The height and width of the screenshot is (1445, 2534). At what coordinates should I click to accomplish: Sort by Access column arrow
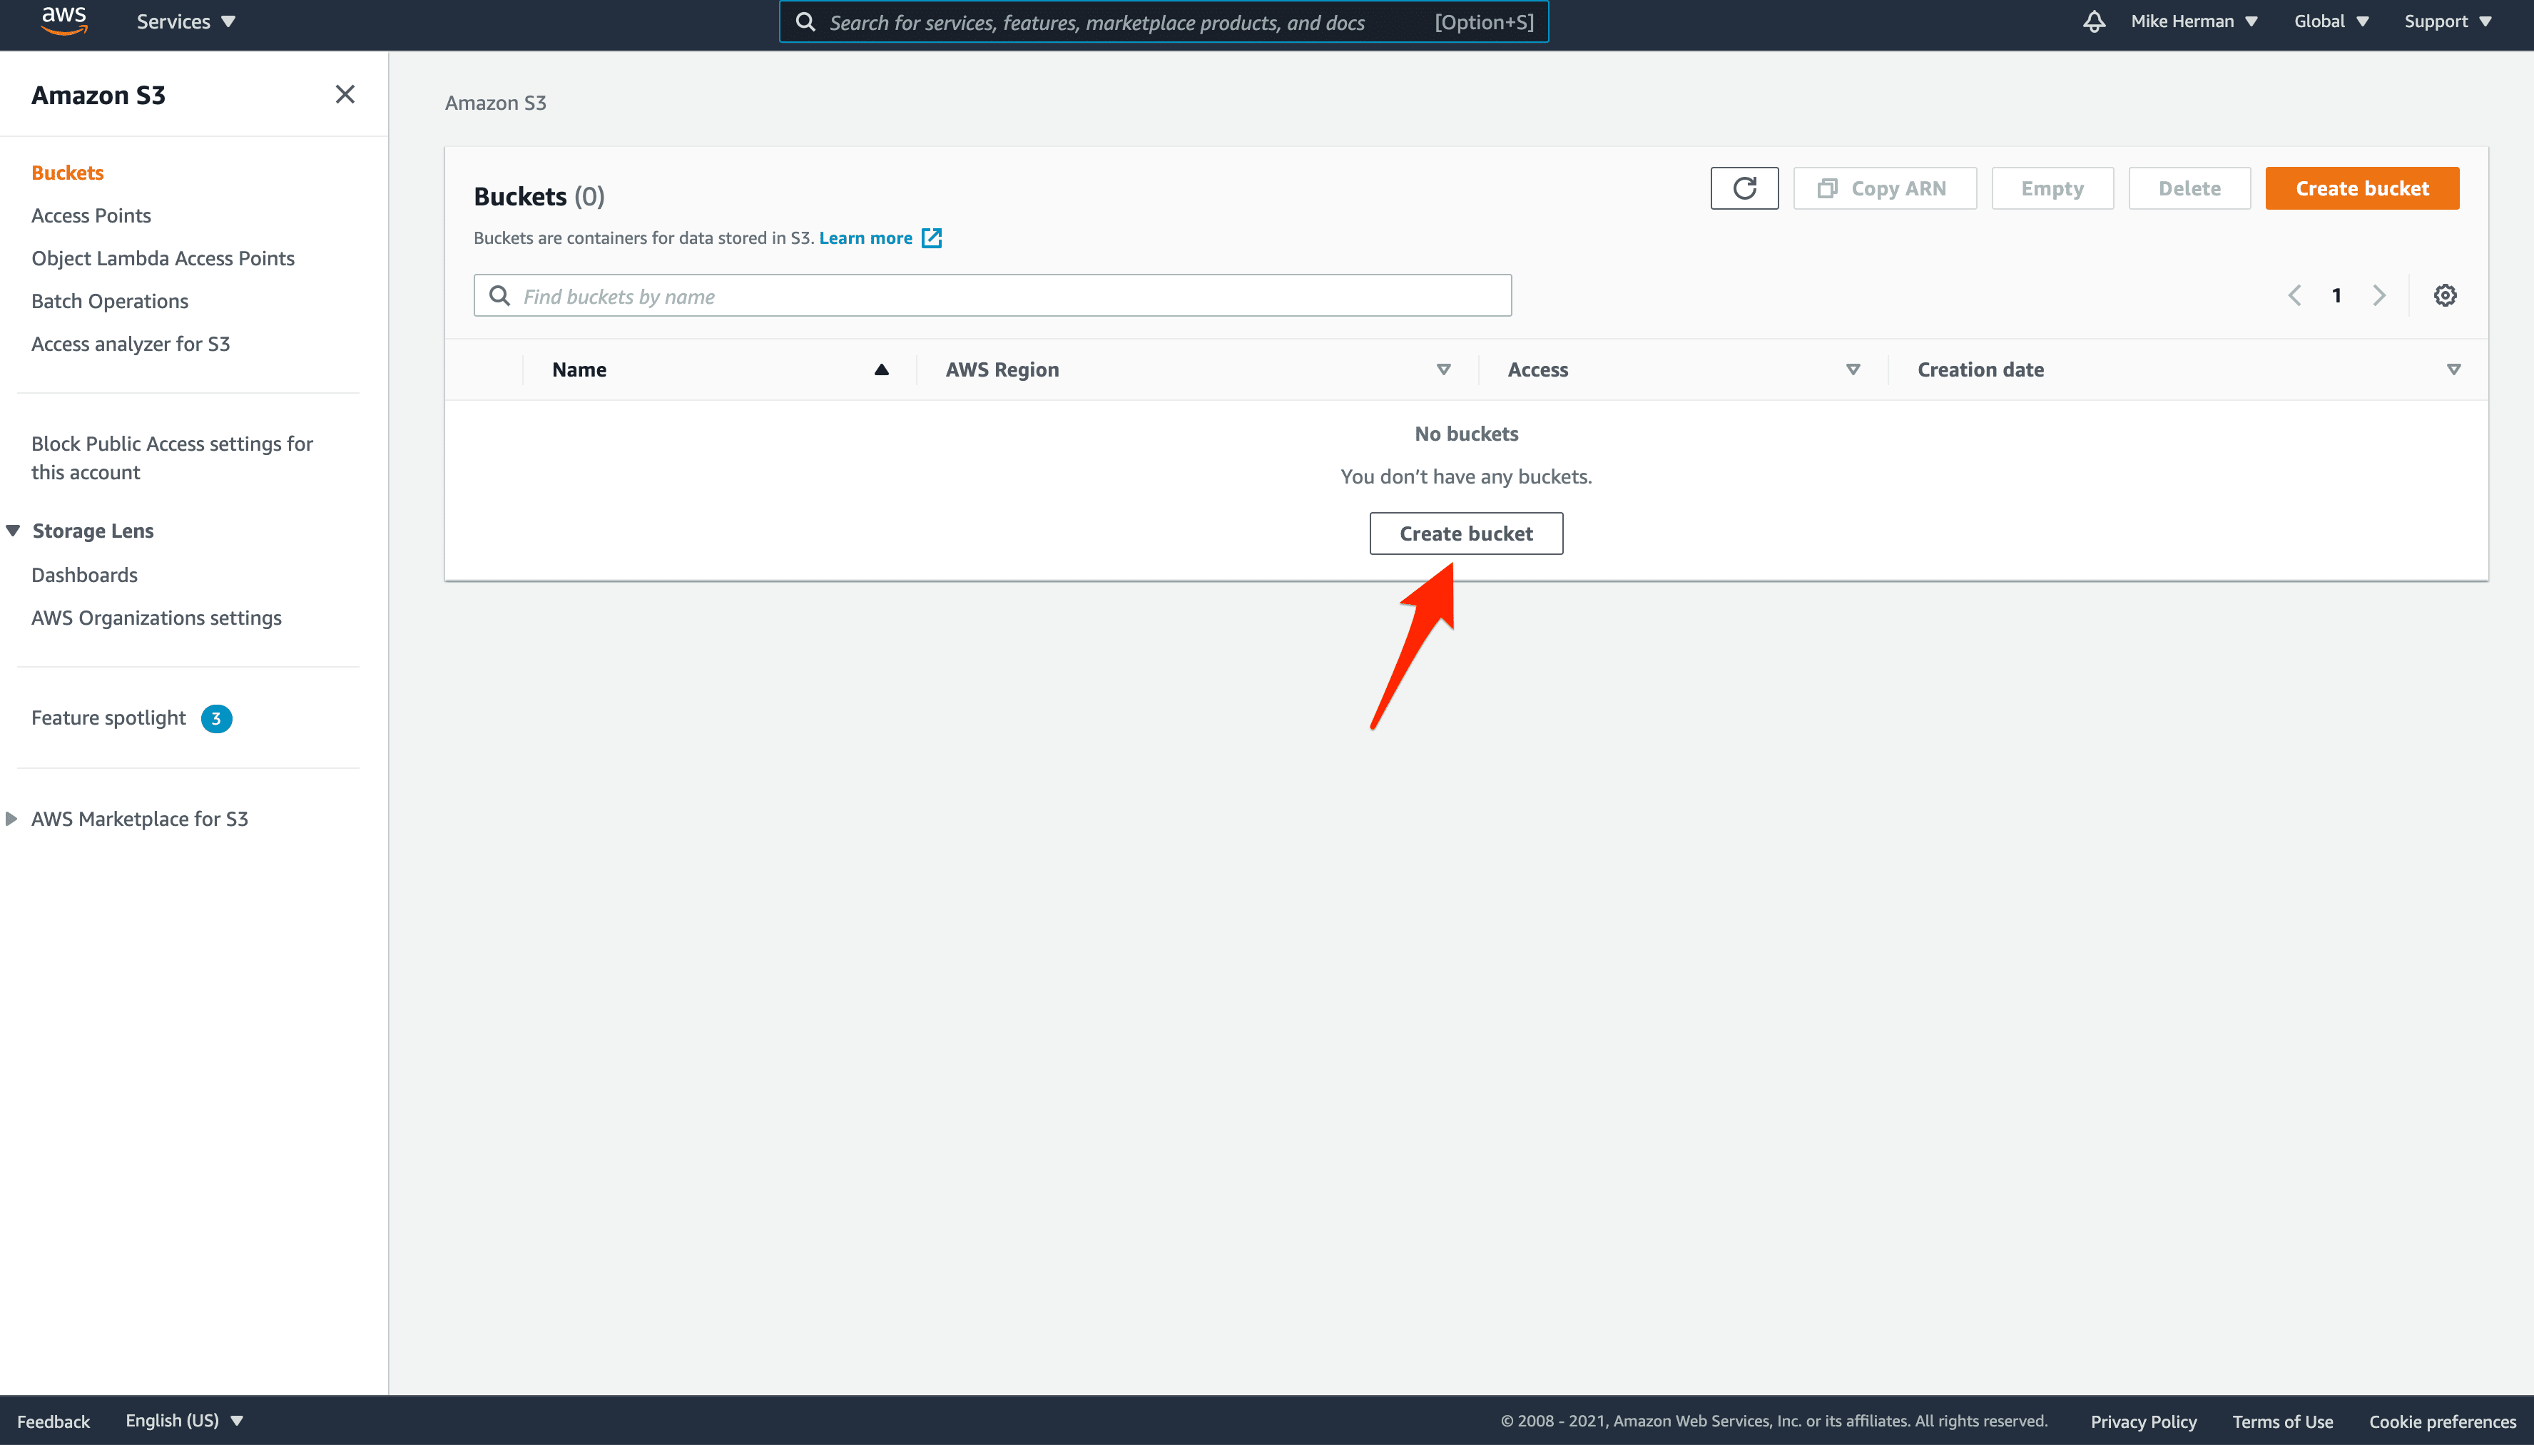click(x=1852, y=369)
